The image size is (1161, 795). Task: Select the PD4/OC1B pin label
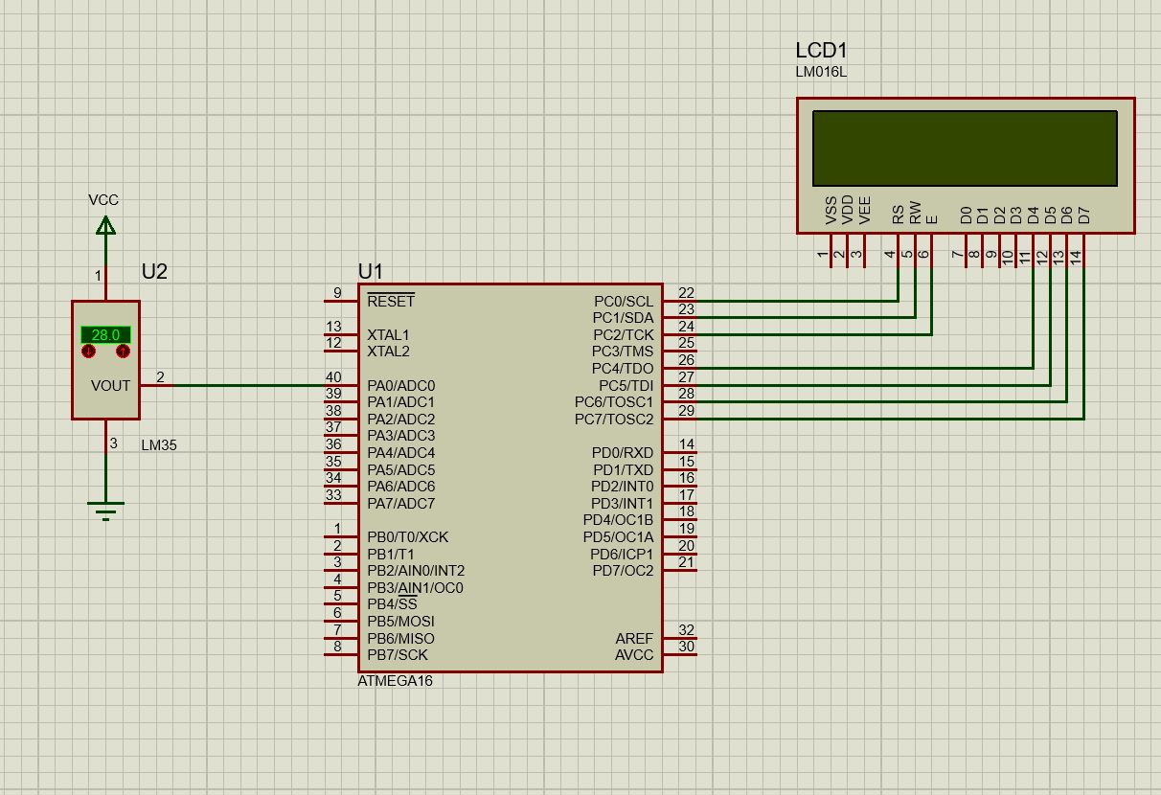(x=618, y=520)
